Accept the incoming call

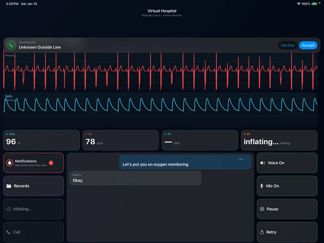click(308, 45)
